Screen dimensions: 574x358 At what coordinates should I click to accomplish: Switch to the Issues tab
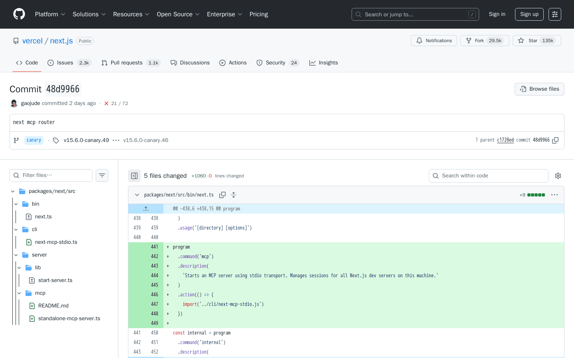(69, 63)
